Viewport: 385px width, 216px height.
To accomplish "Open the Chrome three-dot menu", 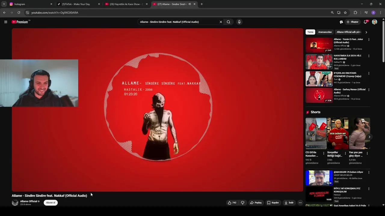I will [x=380, y=13].
